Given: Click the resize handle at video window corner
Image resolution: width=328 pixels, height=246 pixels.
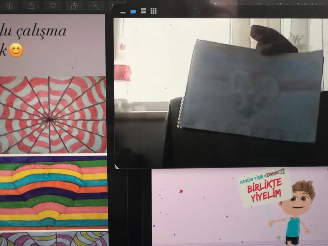Looking at the screenshot, I should (x=117, y=167).
